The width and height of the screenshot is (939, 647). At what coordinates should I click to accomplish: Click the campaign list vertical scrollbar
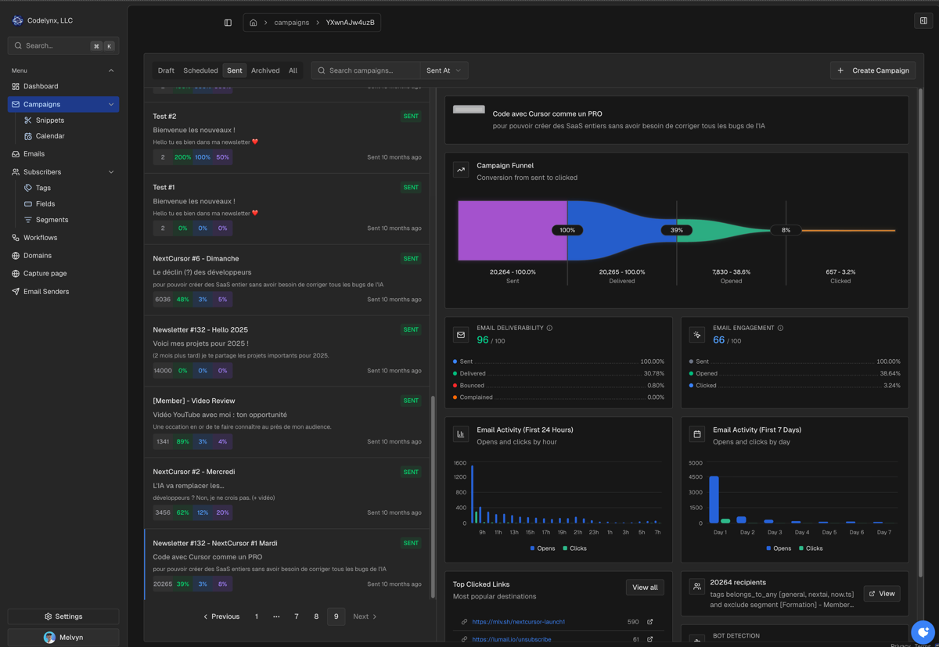(432, 493)
